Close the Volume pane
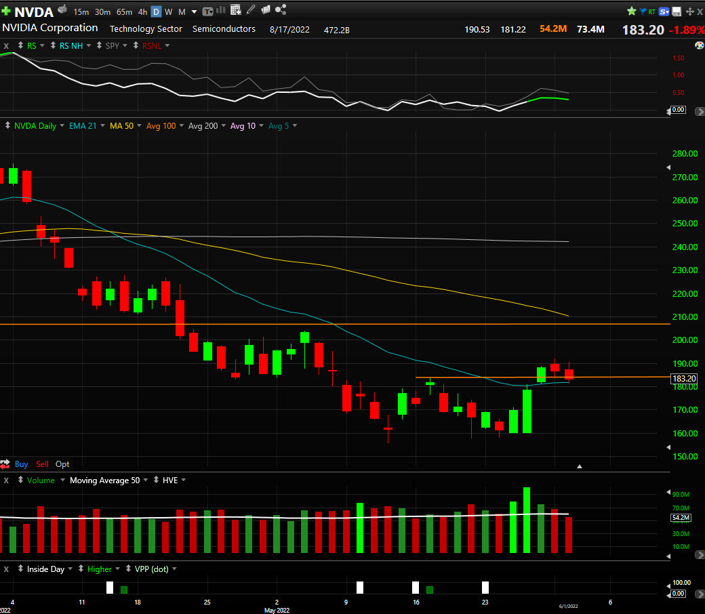The image size is (705, 614). coord(6,480)
